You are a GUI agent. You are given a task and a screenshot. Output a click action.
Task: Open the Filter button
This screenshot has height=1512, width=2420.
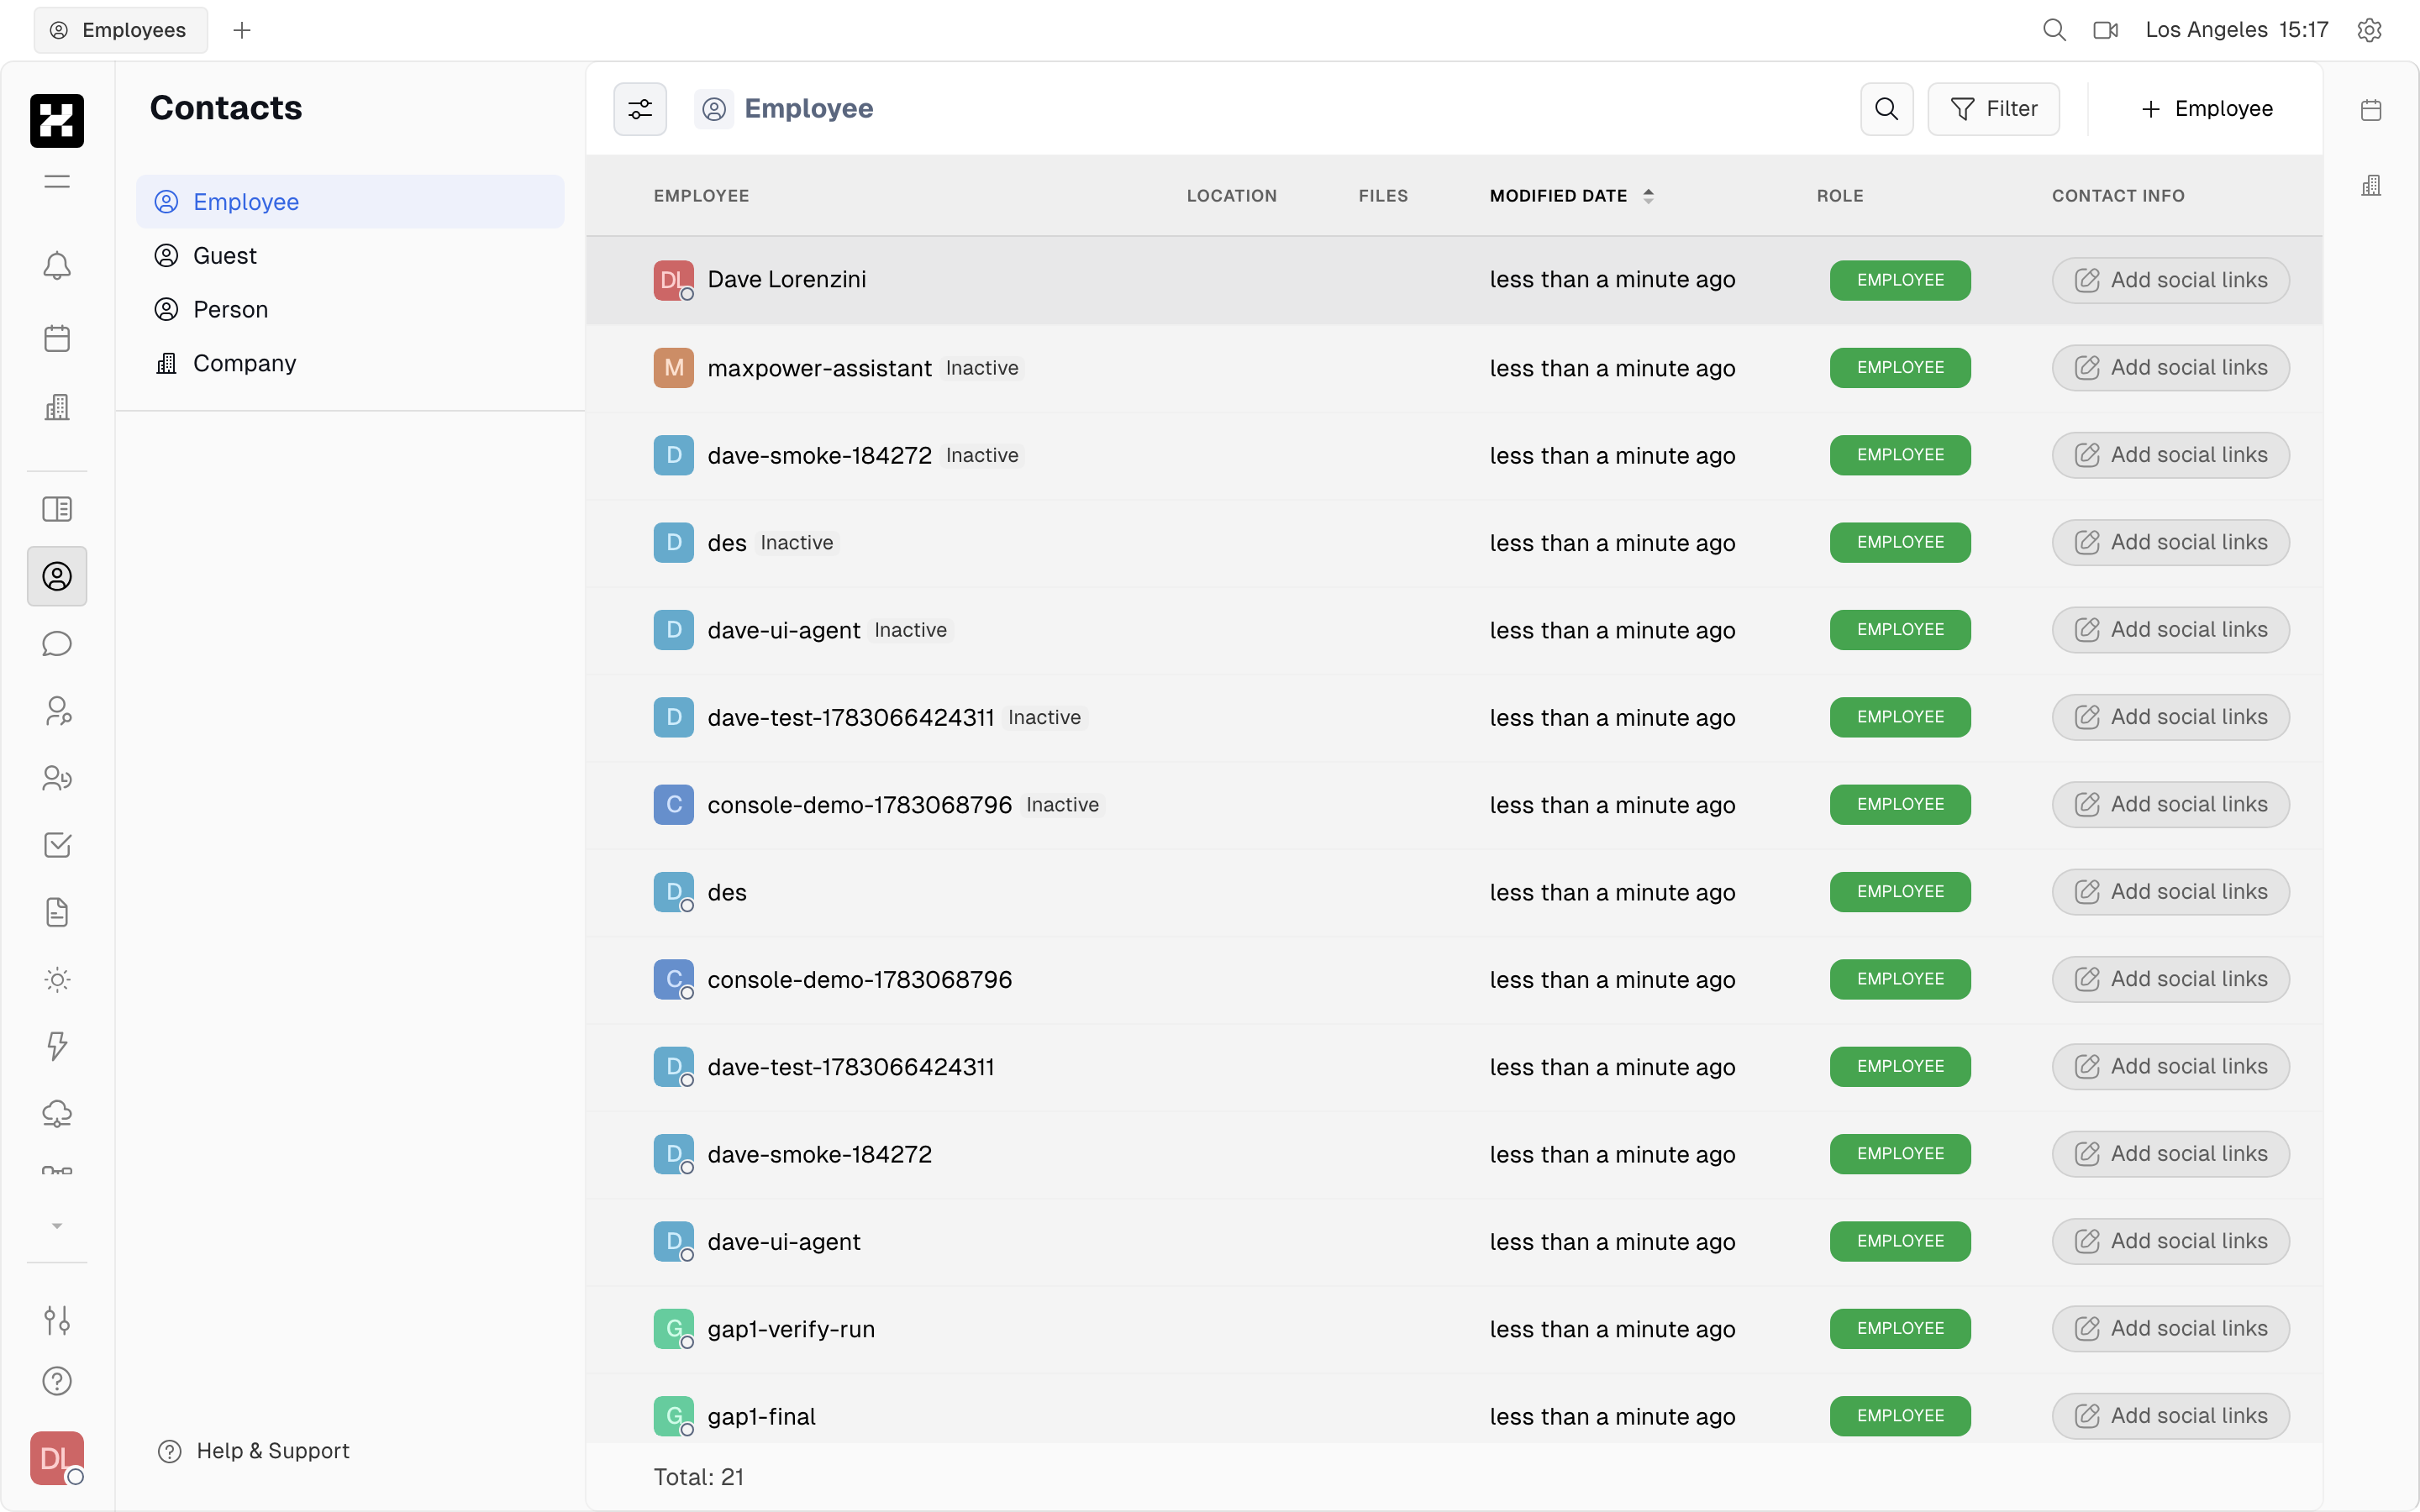(1993, 109)
